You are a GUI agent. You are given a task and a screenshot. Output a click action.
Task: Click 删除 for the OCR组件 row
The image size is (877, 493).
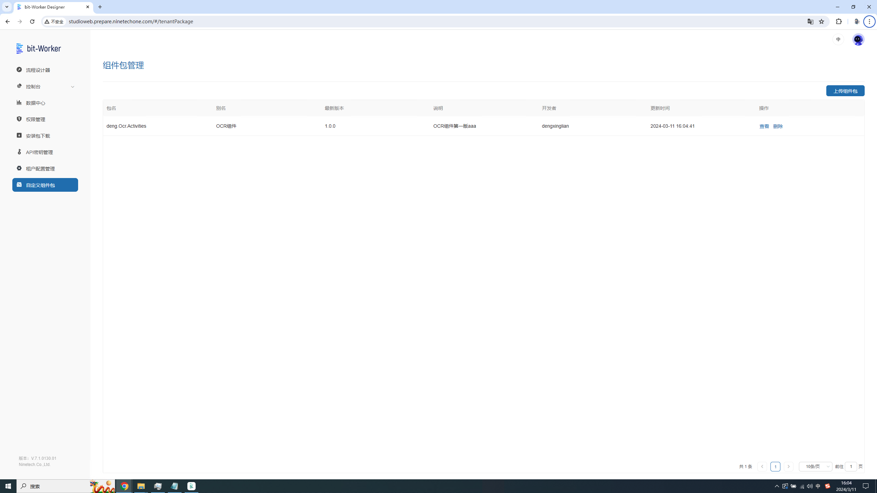(778, 126)
